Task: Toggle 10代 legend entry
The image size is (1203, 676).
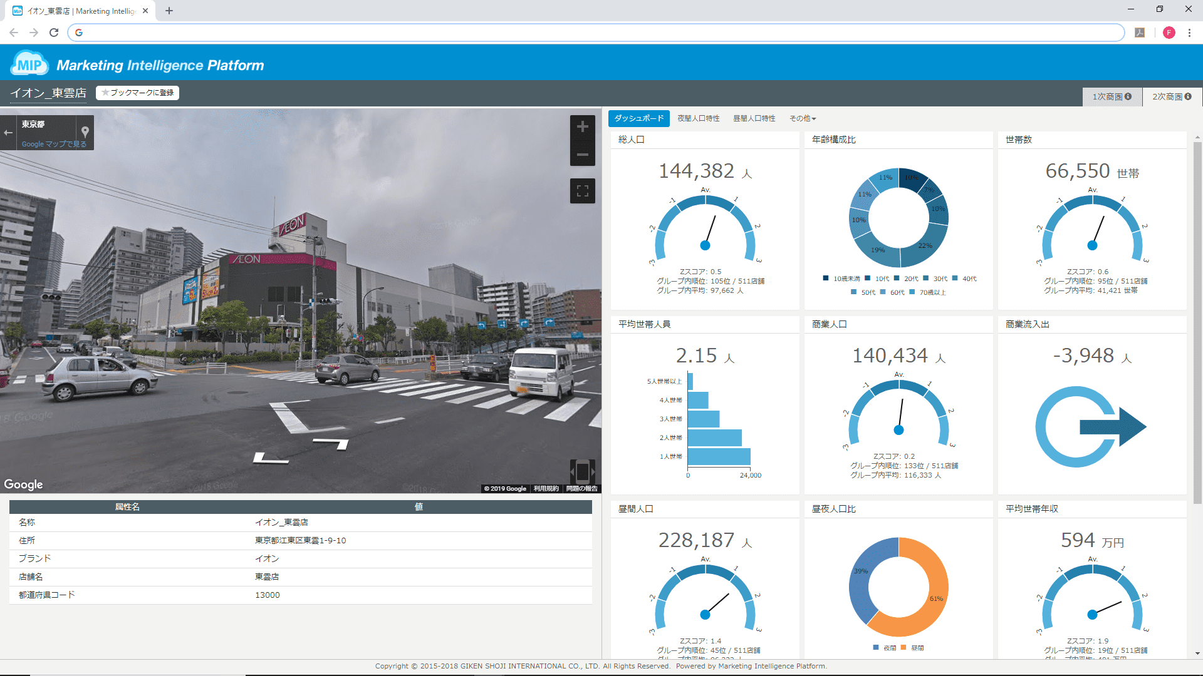Action: tap(877, 279)
